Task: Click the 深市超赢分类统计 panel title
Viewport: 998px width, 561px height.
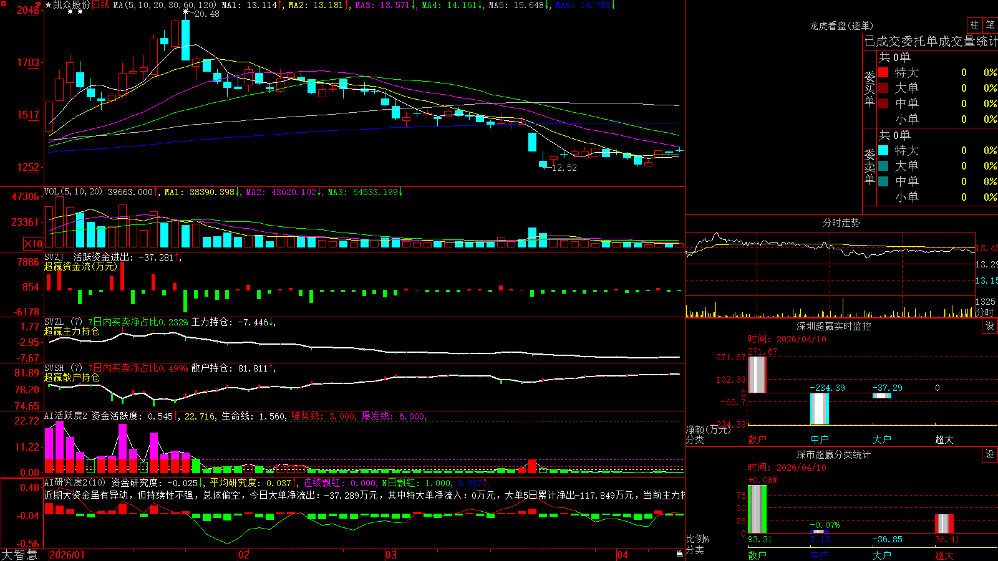Action: point(833,454)
